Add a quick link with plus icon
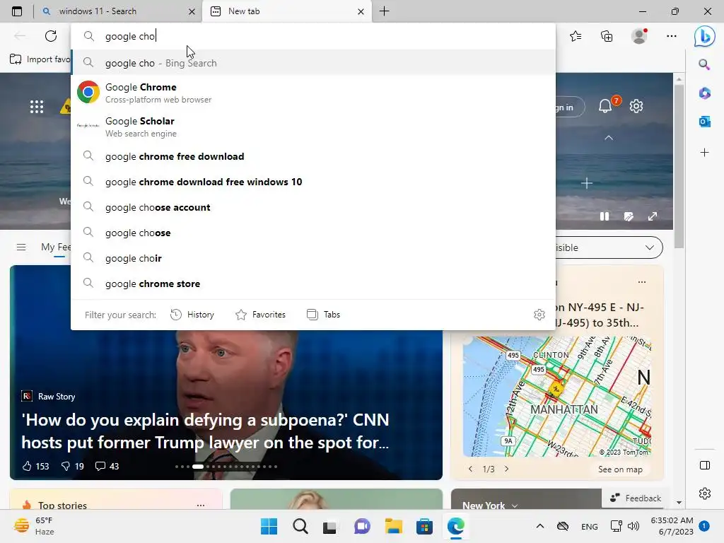The image size is (724, 543). pyautogui.click(x=586, y=183)
